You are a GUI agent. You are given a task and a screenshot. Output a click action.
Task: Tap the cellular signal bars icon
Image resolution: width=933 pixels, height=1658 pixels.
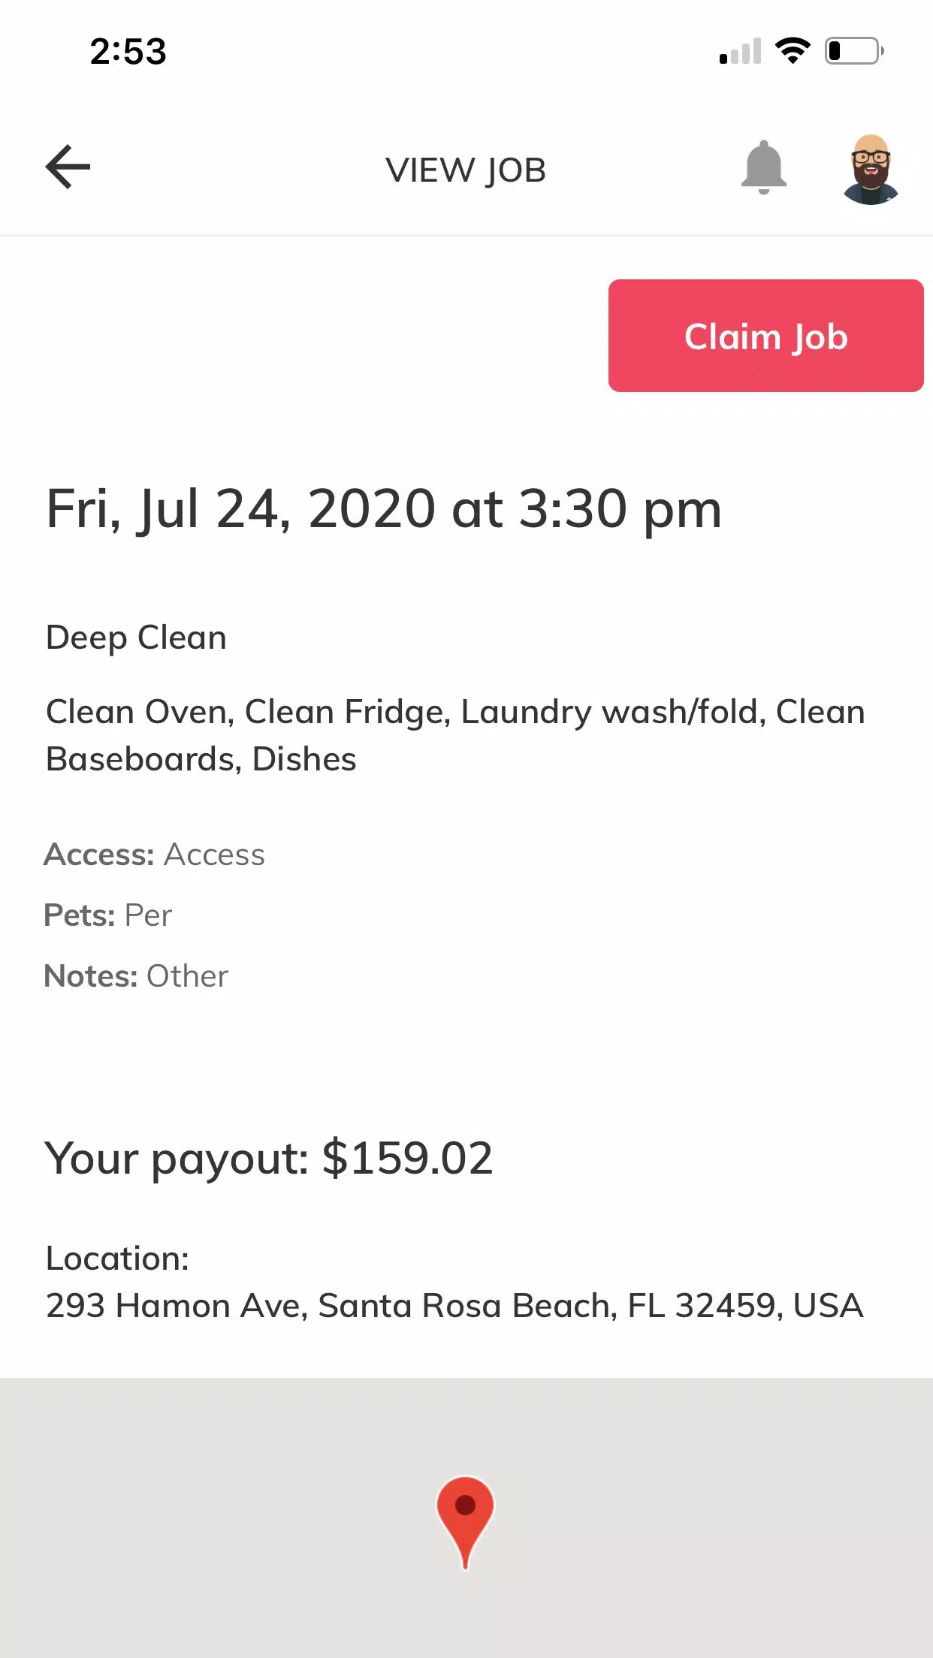click(x=740, y=51)
